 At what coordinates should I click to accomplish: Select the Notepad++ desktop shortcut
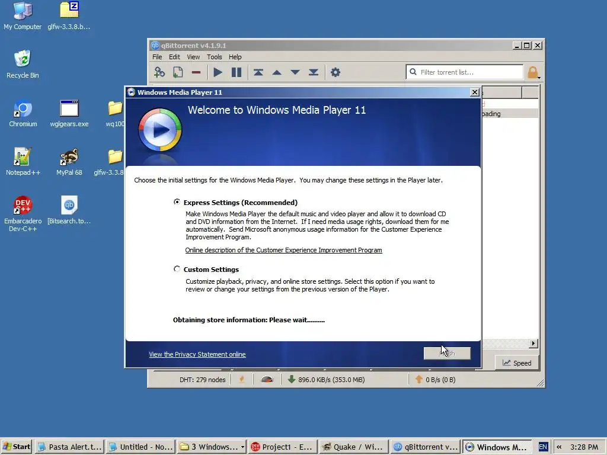23,162
